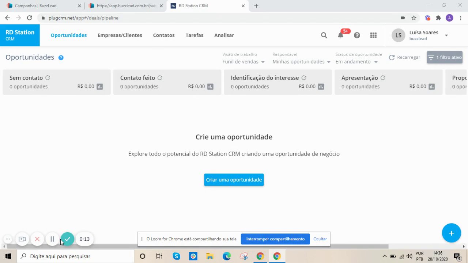Pause the Loom recording
468x263 pixels.
52,239
